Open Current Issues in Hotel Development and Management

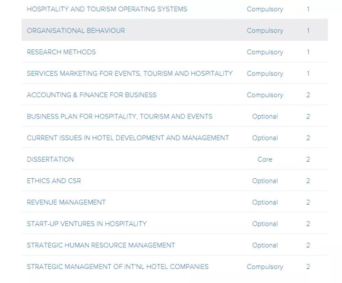pyautogui.click(x=128, y=138)
